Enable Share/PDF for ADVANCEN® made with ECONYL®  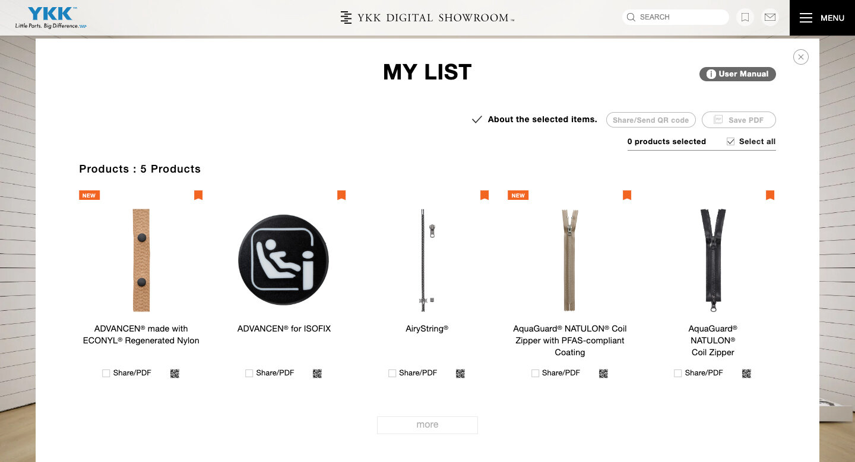[106, 373]
